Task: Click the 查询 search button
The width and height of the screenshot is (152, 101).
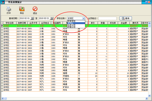Action: click(126, 18)
